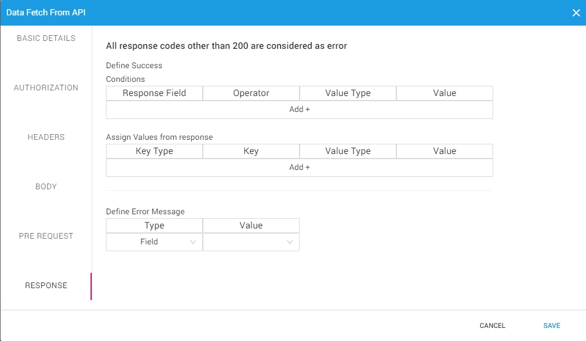
Task: Open the empty error message Value dropdown
Action: click(x=251, y=242)
